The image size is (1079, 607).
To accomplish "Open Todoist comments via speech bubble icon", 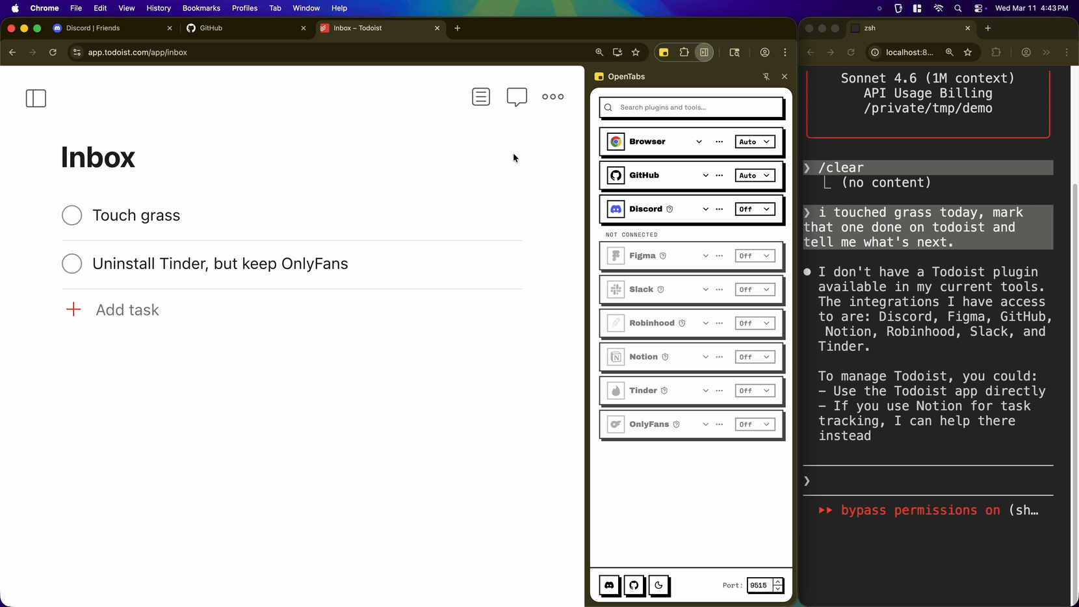I will 516,96.
